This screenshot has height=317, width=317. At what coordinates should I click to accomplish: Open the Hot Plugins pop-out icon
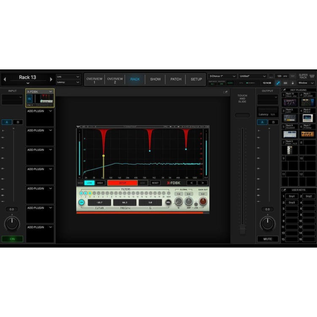[284, 90]
